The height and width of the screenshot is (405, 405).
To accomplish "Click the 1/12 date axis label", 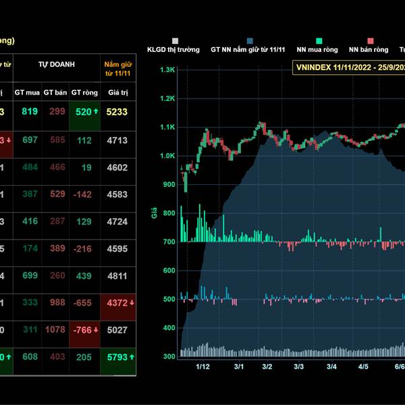I will (x=202, y=367).
